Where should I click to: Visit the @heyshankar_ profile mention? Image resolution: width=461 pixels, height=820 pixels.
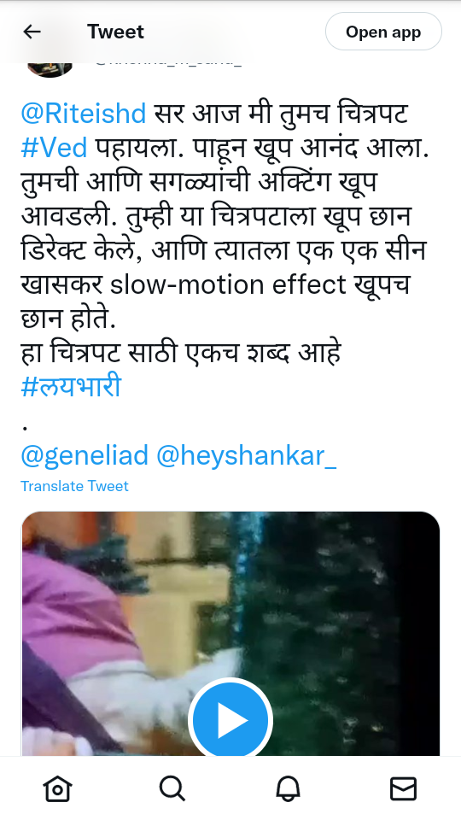click(x=246, y=455)
